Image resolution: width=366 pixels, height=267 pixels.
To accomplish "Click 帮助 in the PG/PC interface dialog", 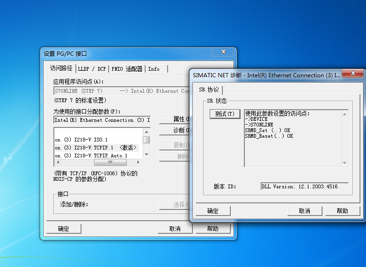I will [x=213, y=229].
